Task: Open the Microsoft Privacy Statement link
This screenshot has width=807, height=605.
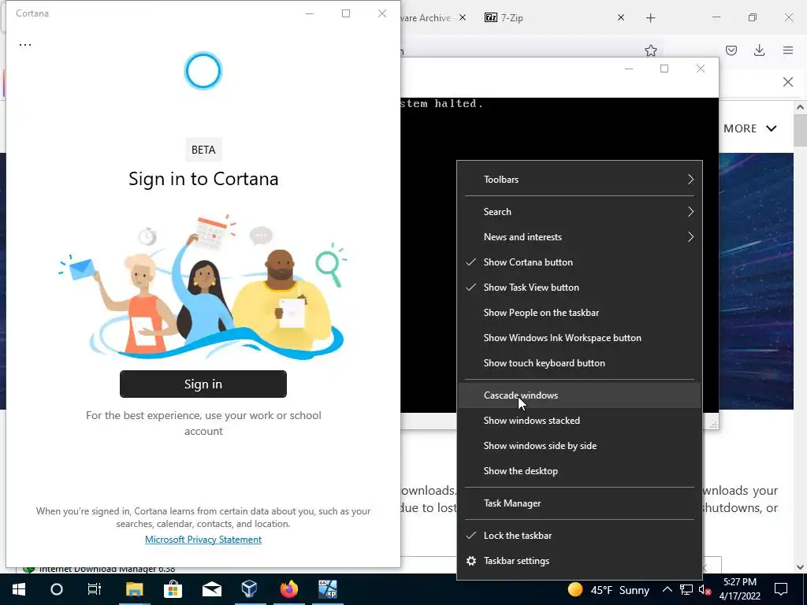Action: pos(203,540)
